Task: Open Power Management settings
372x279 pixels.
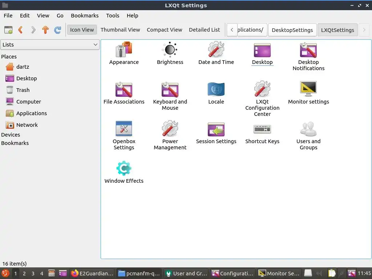Action: coord(170,136)
